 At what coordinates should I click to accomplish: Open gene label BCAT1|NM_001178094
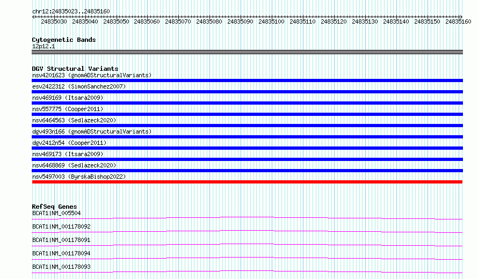click(61, 253)
